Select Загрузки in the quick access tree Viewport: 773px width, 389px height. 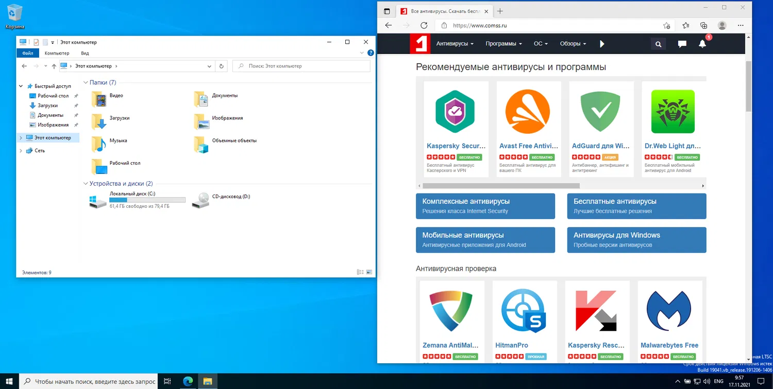[47, 105]
